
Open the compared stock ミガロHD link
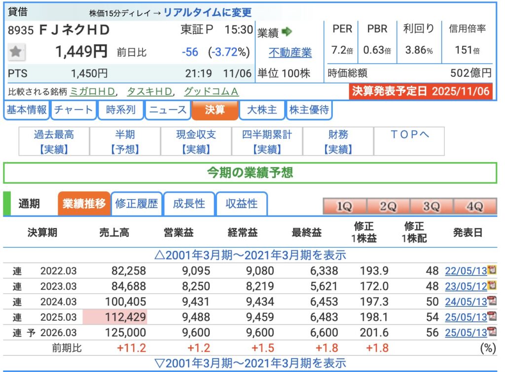92,92
